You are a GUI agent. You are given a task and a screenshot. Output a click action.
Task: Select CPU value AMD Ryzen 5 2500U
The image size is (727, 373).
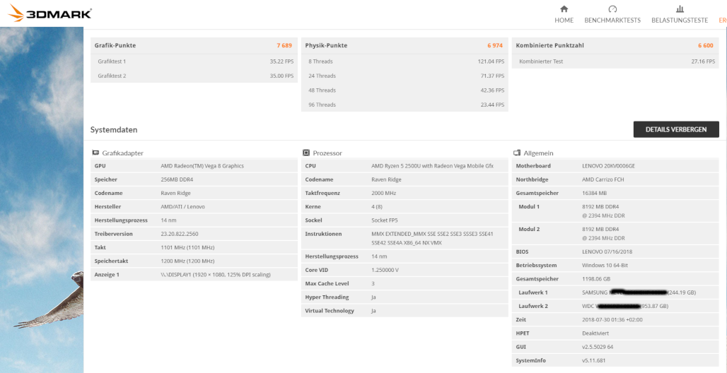[433, 166]
